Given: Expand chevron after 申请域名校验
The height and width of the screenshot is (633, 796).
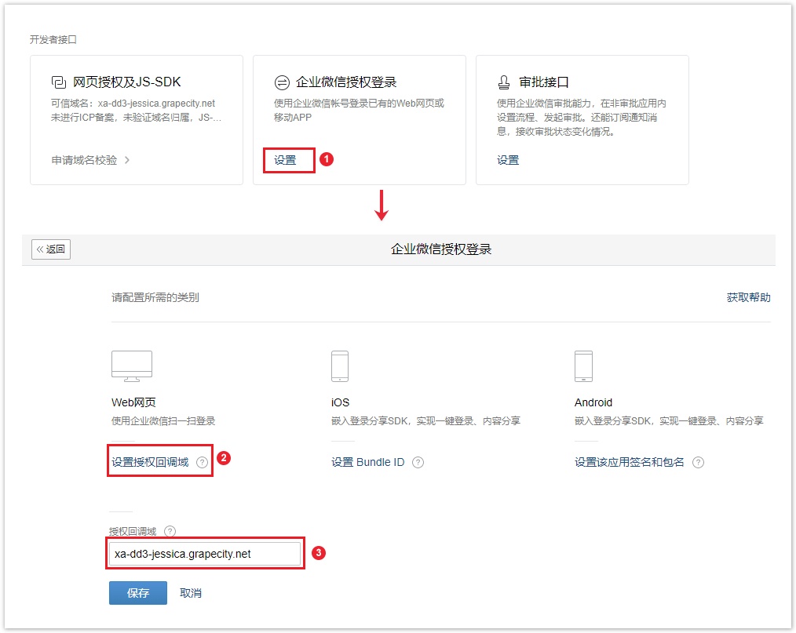Looking at the screenshot, I should click(127, 160).
